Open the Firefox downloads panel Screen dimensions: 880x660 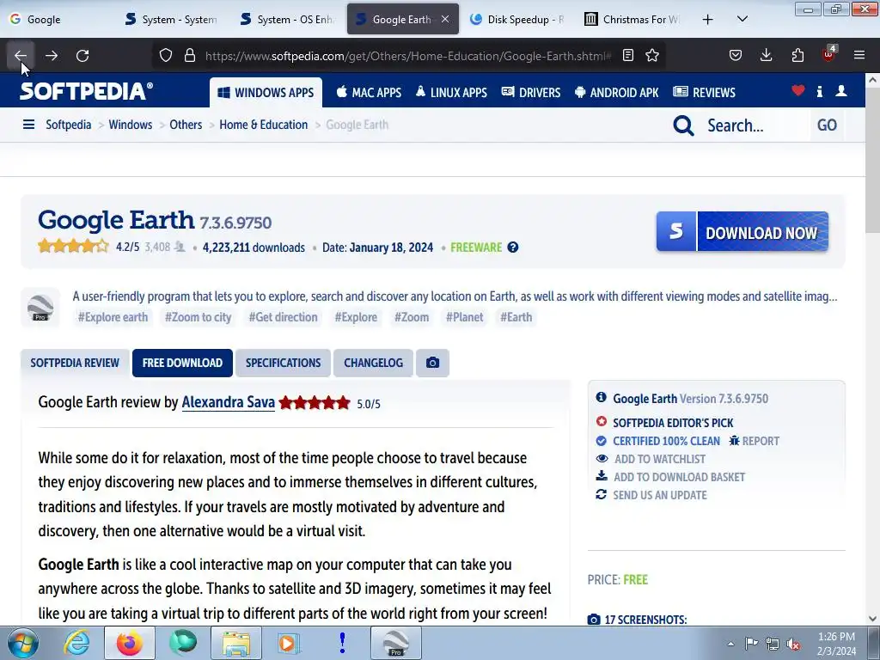766,55
